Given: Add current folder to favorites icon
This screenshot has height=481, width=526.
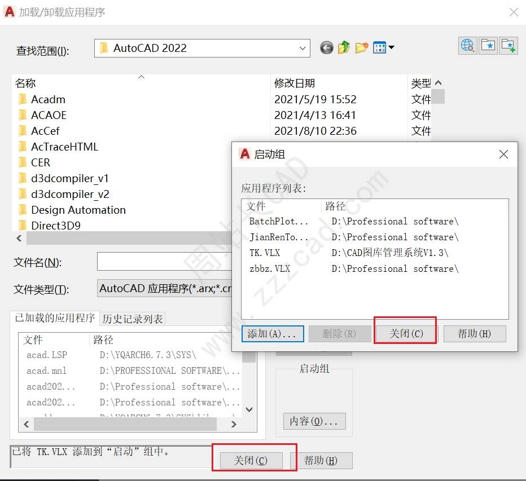Looking at the screenshot, I should [x=508, y=46].
